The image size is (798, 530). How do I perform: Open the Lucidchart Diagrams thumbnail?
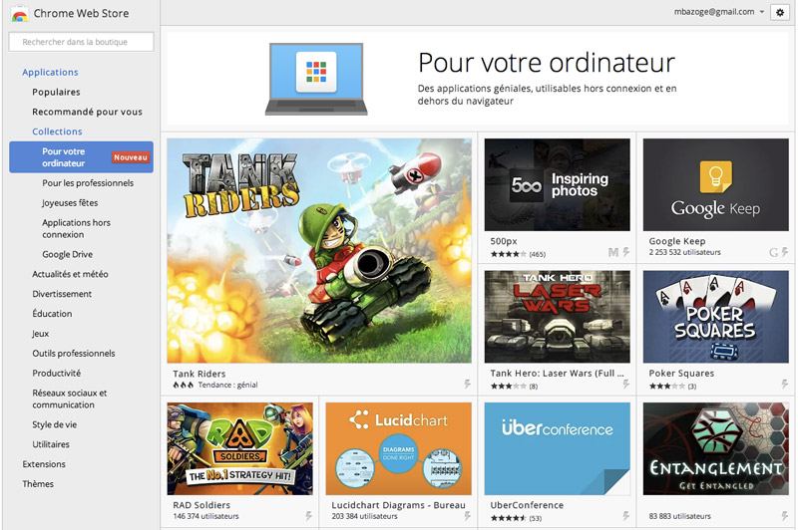point(398,448)
